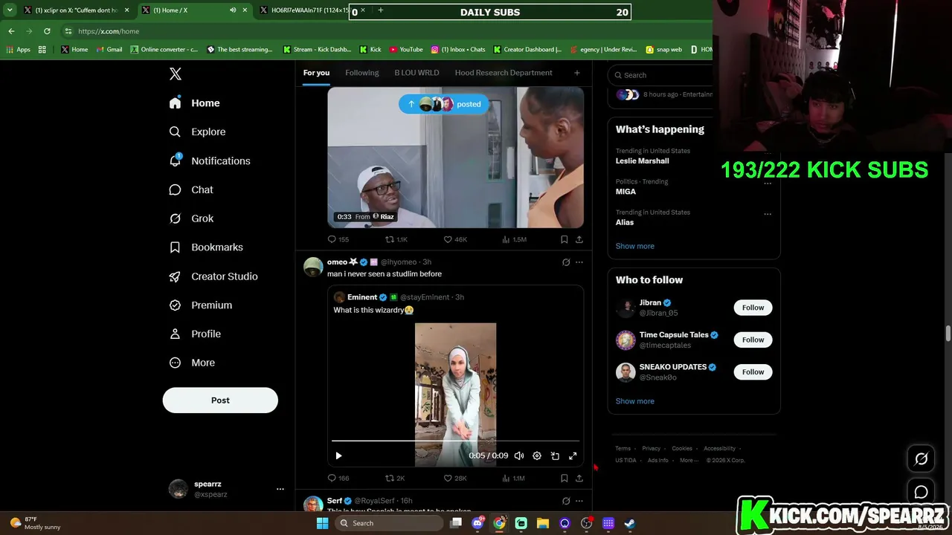The image size is (952, 535).
Task: Open the MIGA trending topic
Action: [x=625, y=192]
